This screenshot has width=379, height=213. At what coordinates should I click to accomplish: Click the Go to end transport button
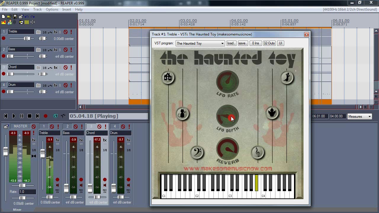coord(38,116)
